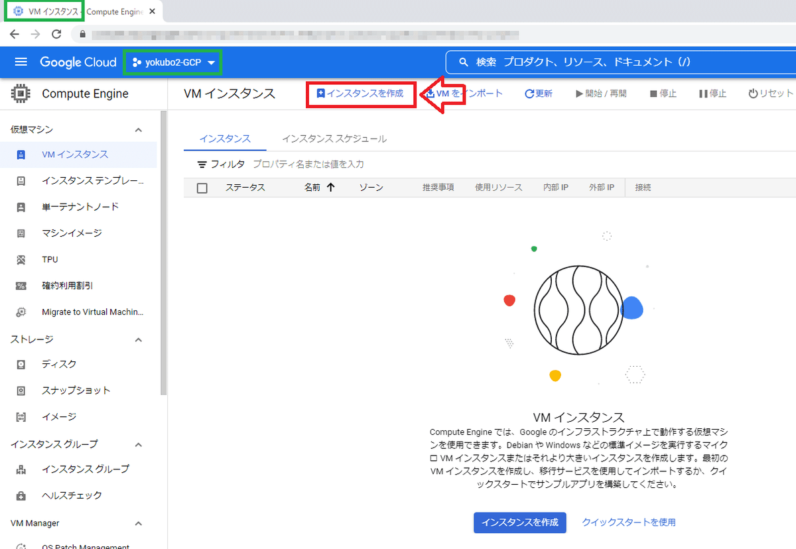Click the pause-icon 停止 suspend button
Viewport: 796px width, 549px height.
point(712,93)
